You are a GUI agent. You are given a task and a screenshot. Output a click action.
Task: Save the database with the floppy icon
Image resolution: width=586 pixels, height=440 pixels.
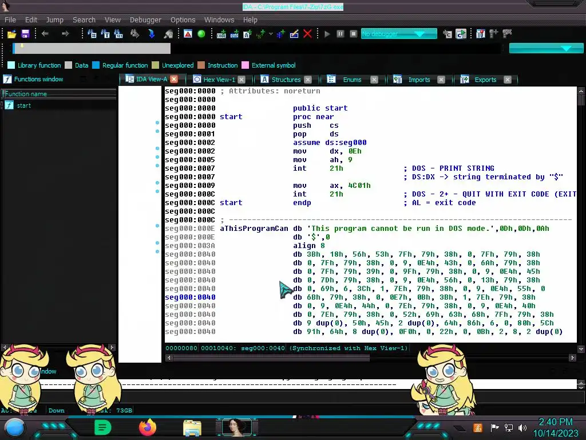25,34
